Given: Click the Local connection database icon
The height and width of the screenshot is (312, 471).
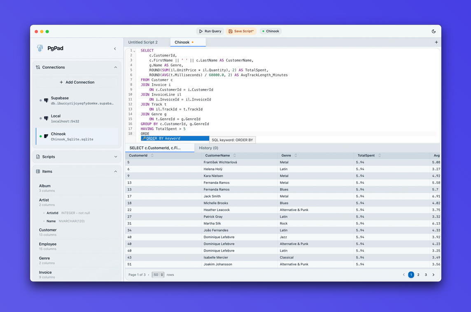Looking at the screenshot, I should (x=46, y=119).
